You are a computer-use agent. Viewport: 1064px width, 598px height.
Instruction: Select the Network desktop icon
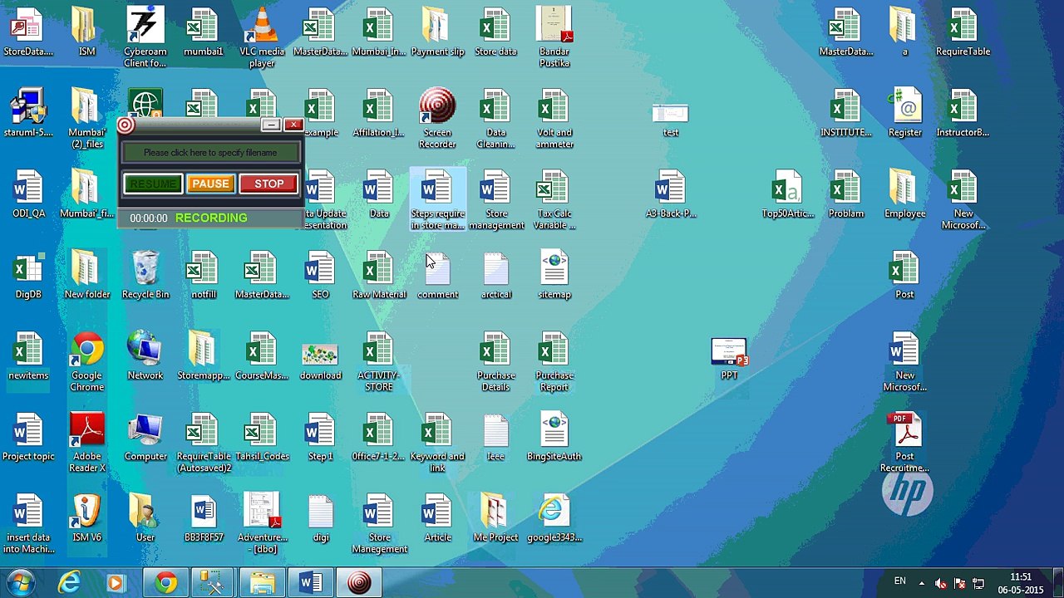point(145,356)
